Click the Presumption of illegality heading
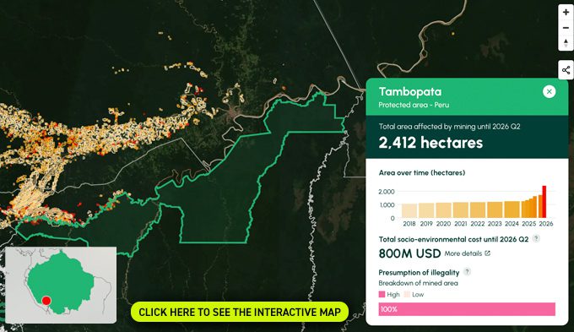 pyautogui.click(x=419, y=272)
